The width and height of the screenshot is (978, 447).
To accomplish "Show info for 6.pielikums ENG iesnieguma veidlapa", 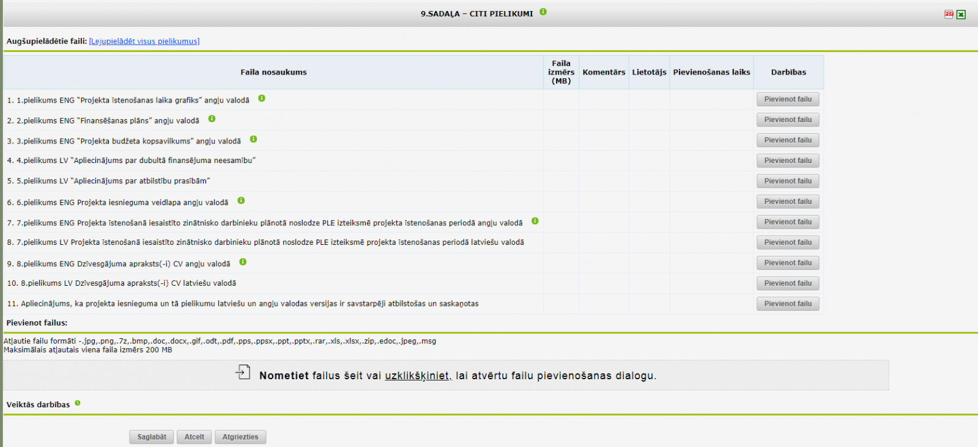I will [x=241, y=200].
